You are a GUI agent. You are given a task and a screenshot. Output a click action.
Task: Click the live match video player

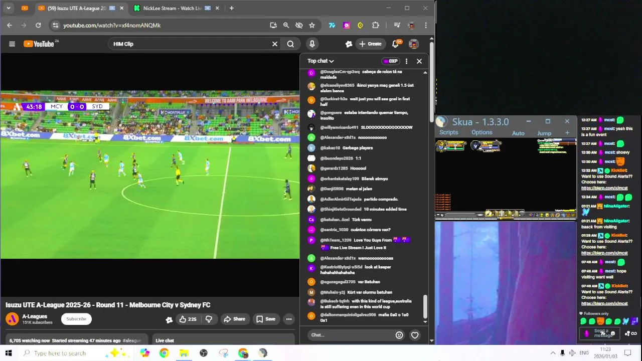pyautogui.click(x=150, y=174)
